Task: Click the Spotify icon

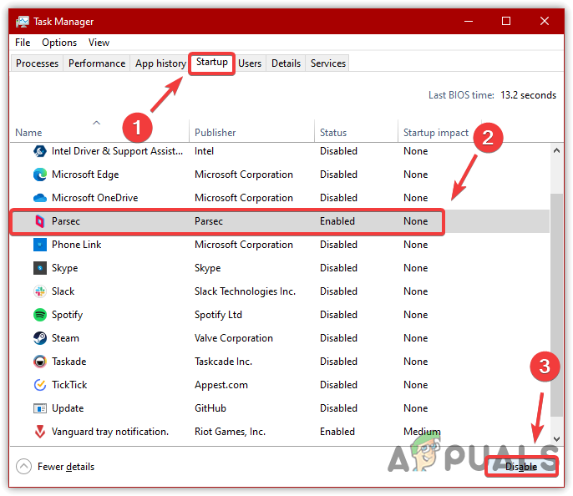Action: coord(40,315)
